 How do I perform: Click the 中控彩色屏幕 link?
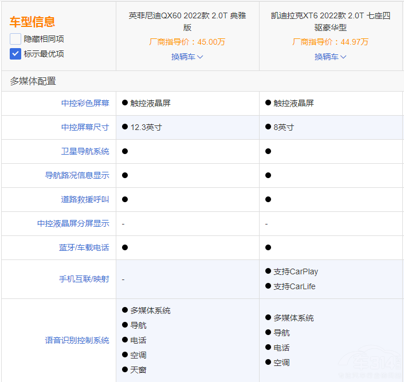tap(85, 103)
